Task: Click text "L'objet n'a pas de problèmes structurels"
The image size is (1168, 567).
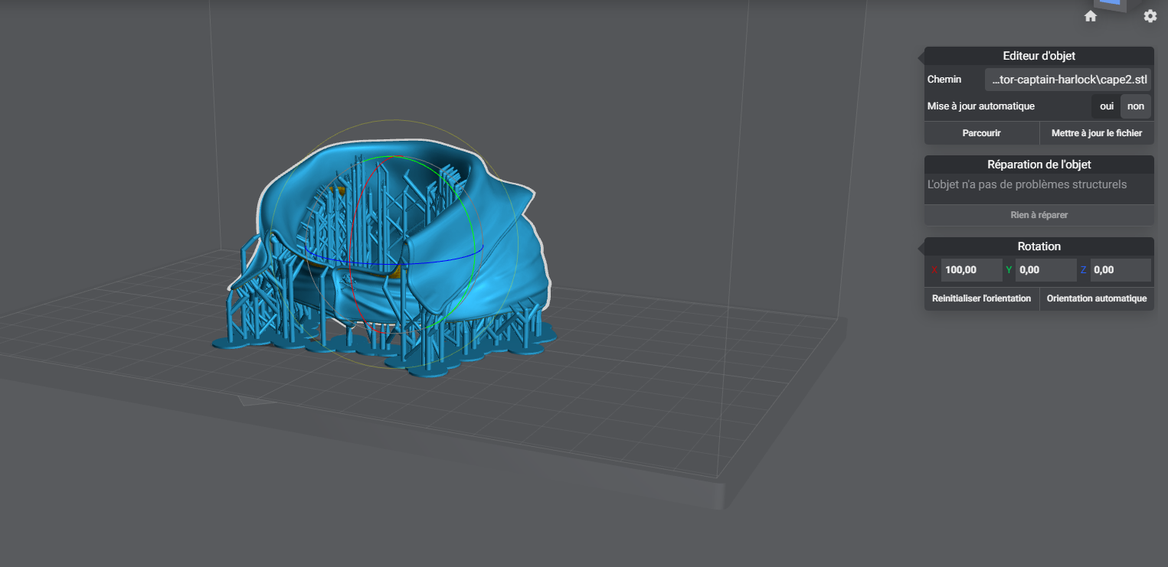Action: (1027, 184)
